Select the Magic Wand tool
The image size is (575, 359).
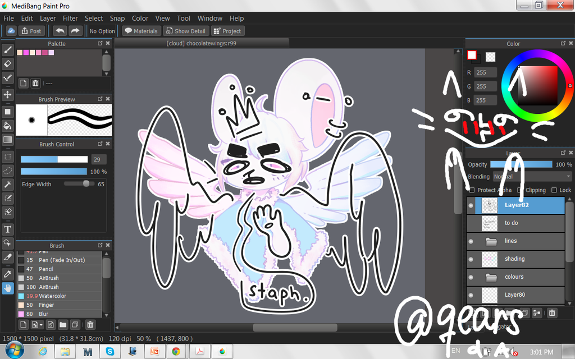coord(8,184)
